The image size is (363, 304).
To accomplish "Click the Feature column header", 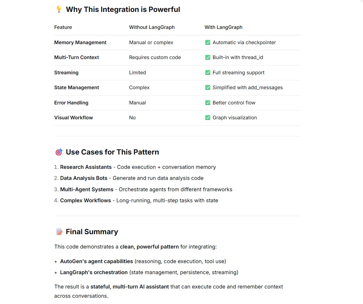I will tap(63, 27).
